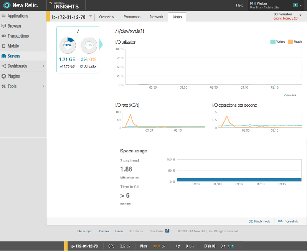307x251 pixels.
Task: Click the I/O operations per second chart
Action: click(x=260, y=120)
